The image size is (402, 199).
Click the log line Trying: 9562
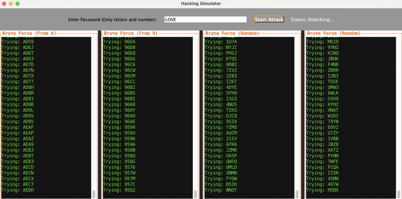pyautogui.click(x=119, y=190)
